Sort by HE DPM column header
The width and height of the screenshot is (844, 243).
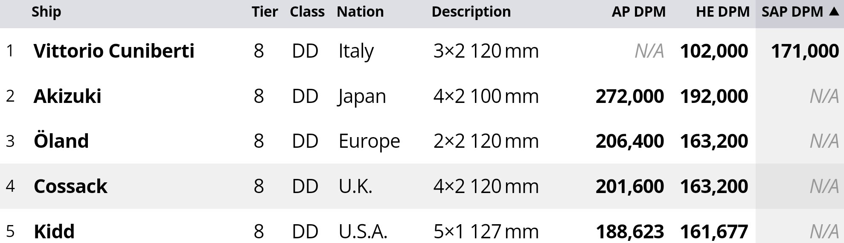click(722, 12)
